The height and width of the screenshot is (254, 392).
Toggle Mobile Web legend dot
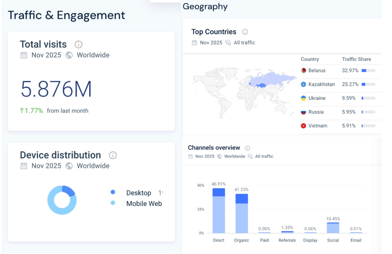click(x=113, y=203)
